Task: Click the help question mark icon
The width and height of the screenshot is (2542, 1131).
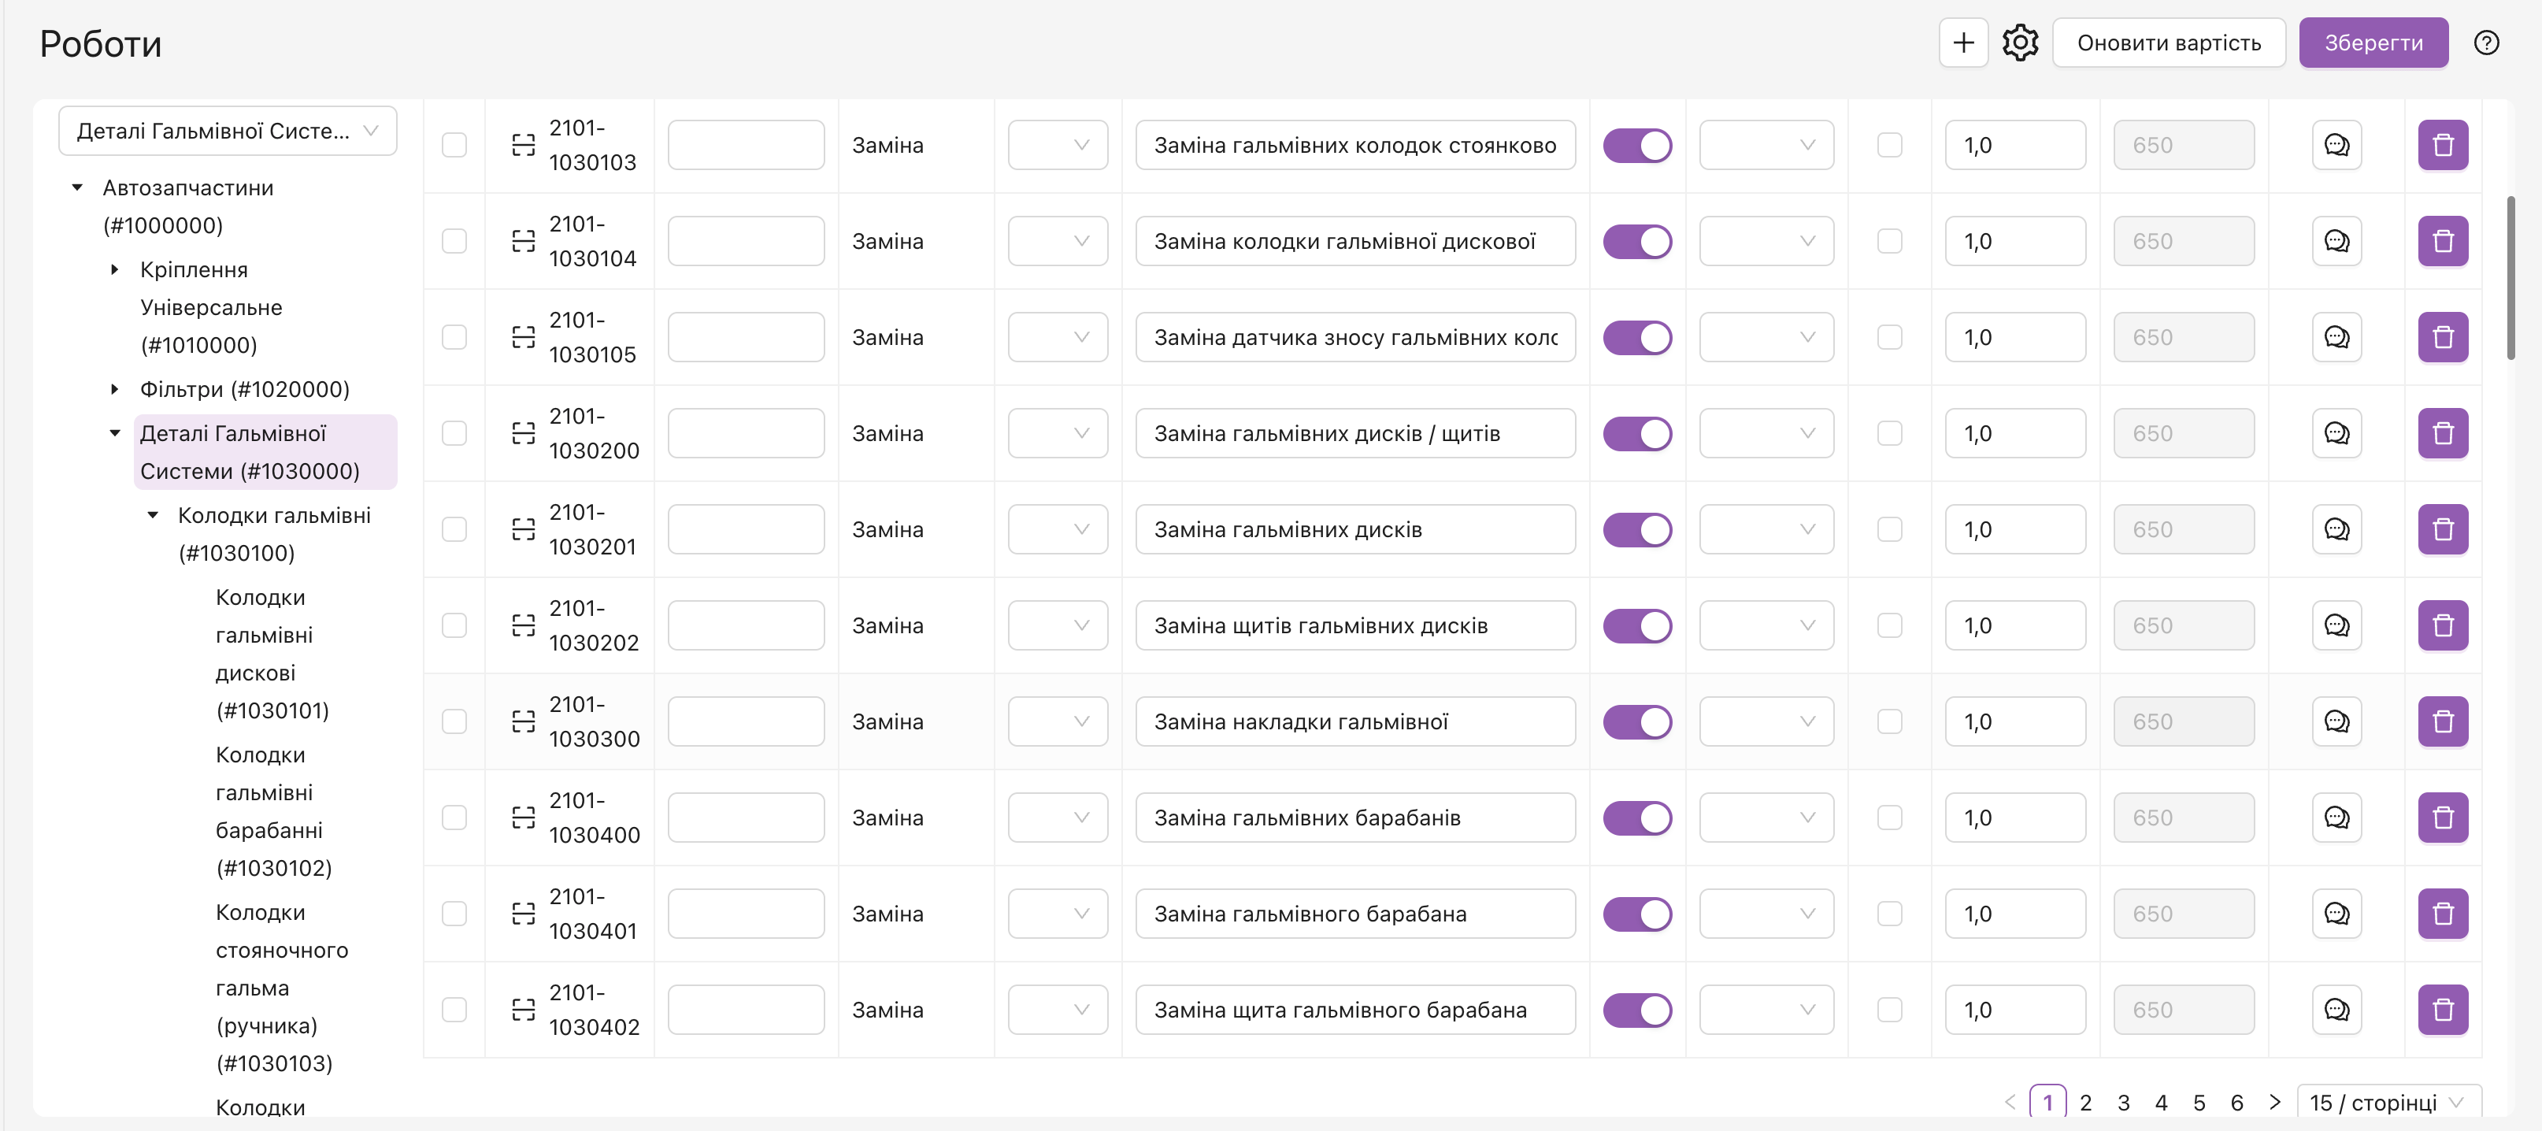Action: click(2486, 43)
